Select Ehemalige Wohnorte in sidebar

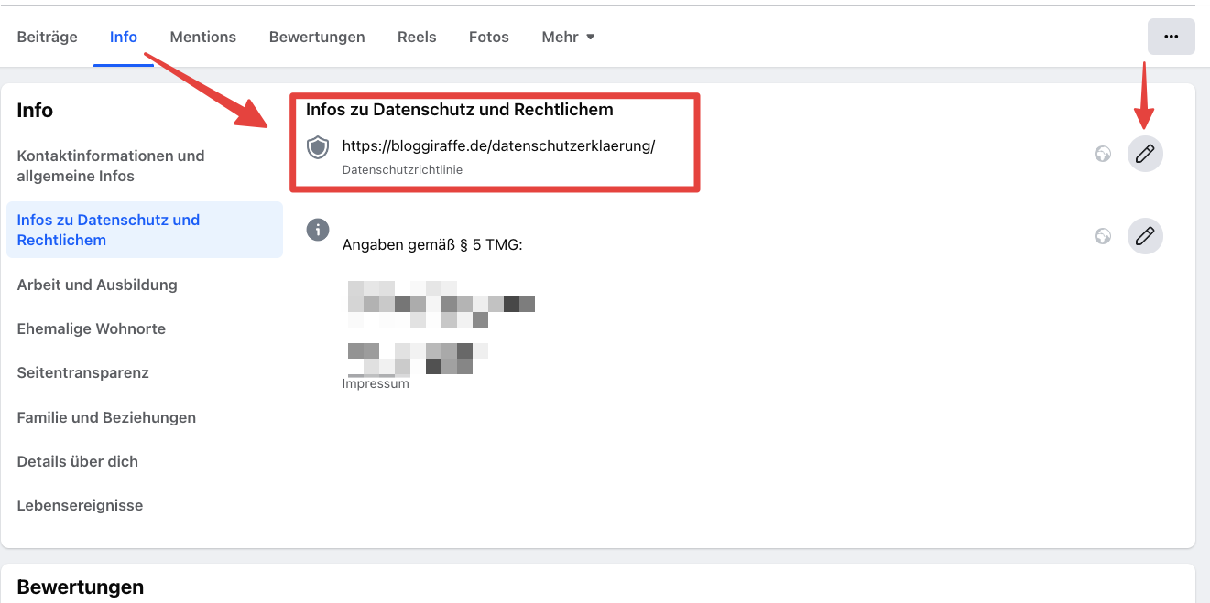coord(92,328)
